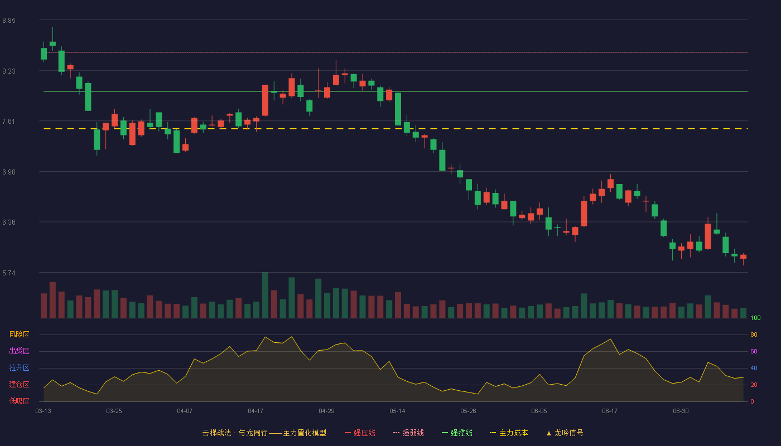Select the 低吸区 zone label

click(19, 401)
